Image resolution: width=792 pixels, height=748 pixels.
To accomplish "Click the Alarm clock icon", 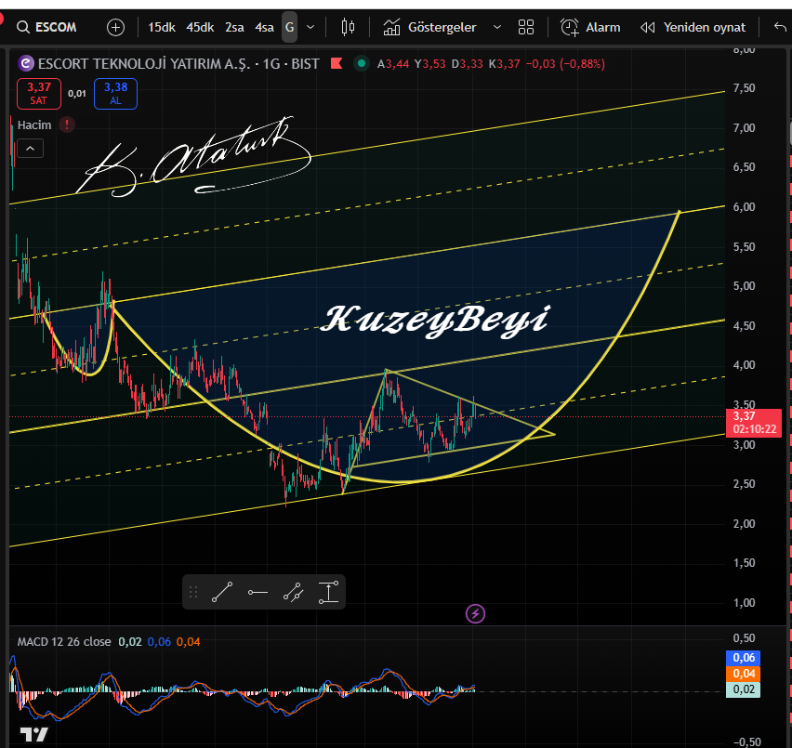I will click(x=569, y=27).
